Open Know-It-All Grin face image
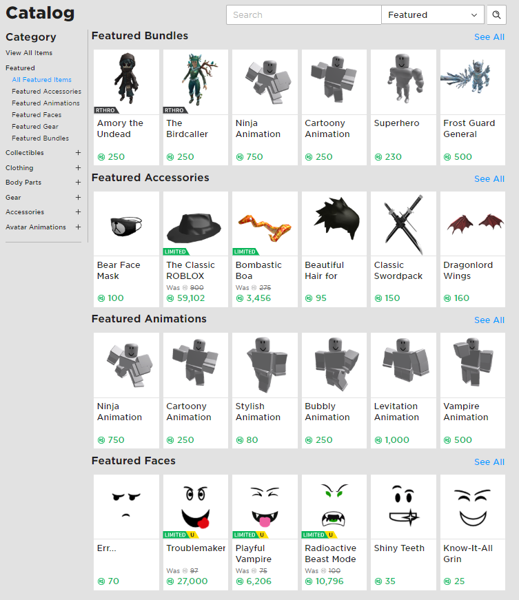This screenshot has width=519, height=600. pyautogui.click(x=473, y=506)
